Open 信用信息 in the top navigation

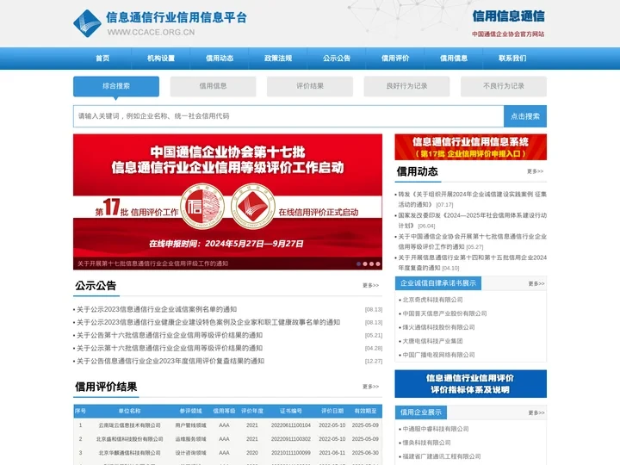point(454,59)
